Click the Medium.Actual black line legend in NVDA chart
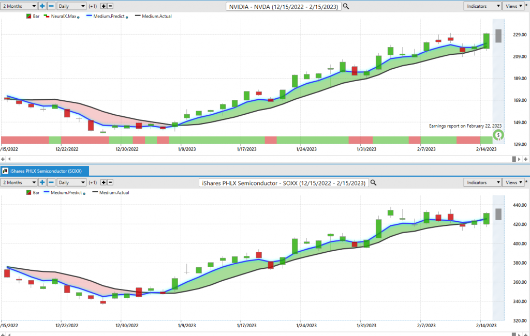This screenshot has height=336, width=530. (138, 16)
